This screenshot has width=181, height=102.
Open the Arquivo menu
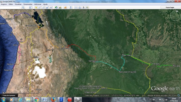point(4,4)
